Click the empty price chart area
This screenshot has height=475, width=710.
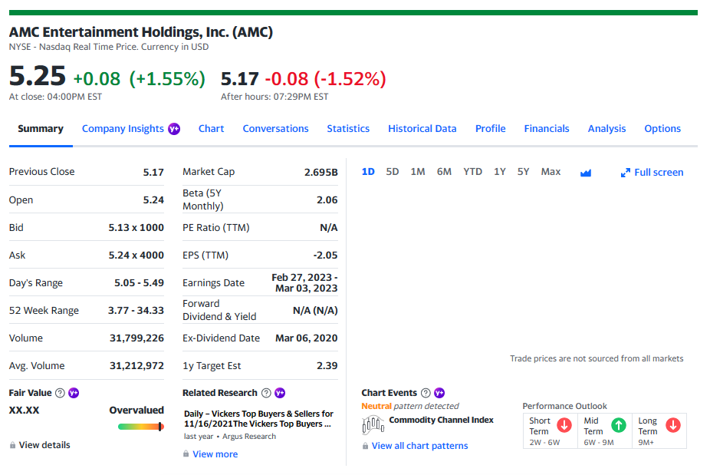pyautogui.click(x=523, y=267)
